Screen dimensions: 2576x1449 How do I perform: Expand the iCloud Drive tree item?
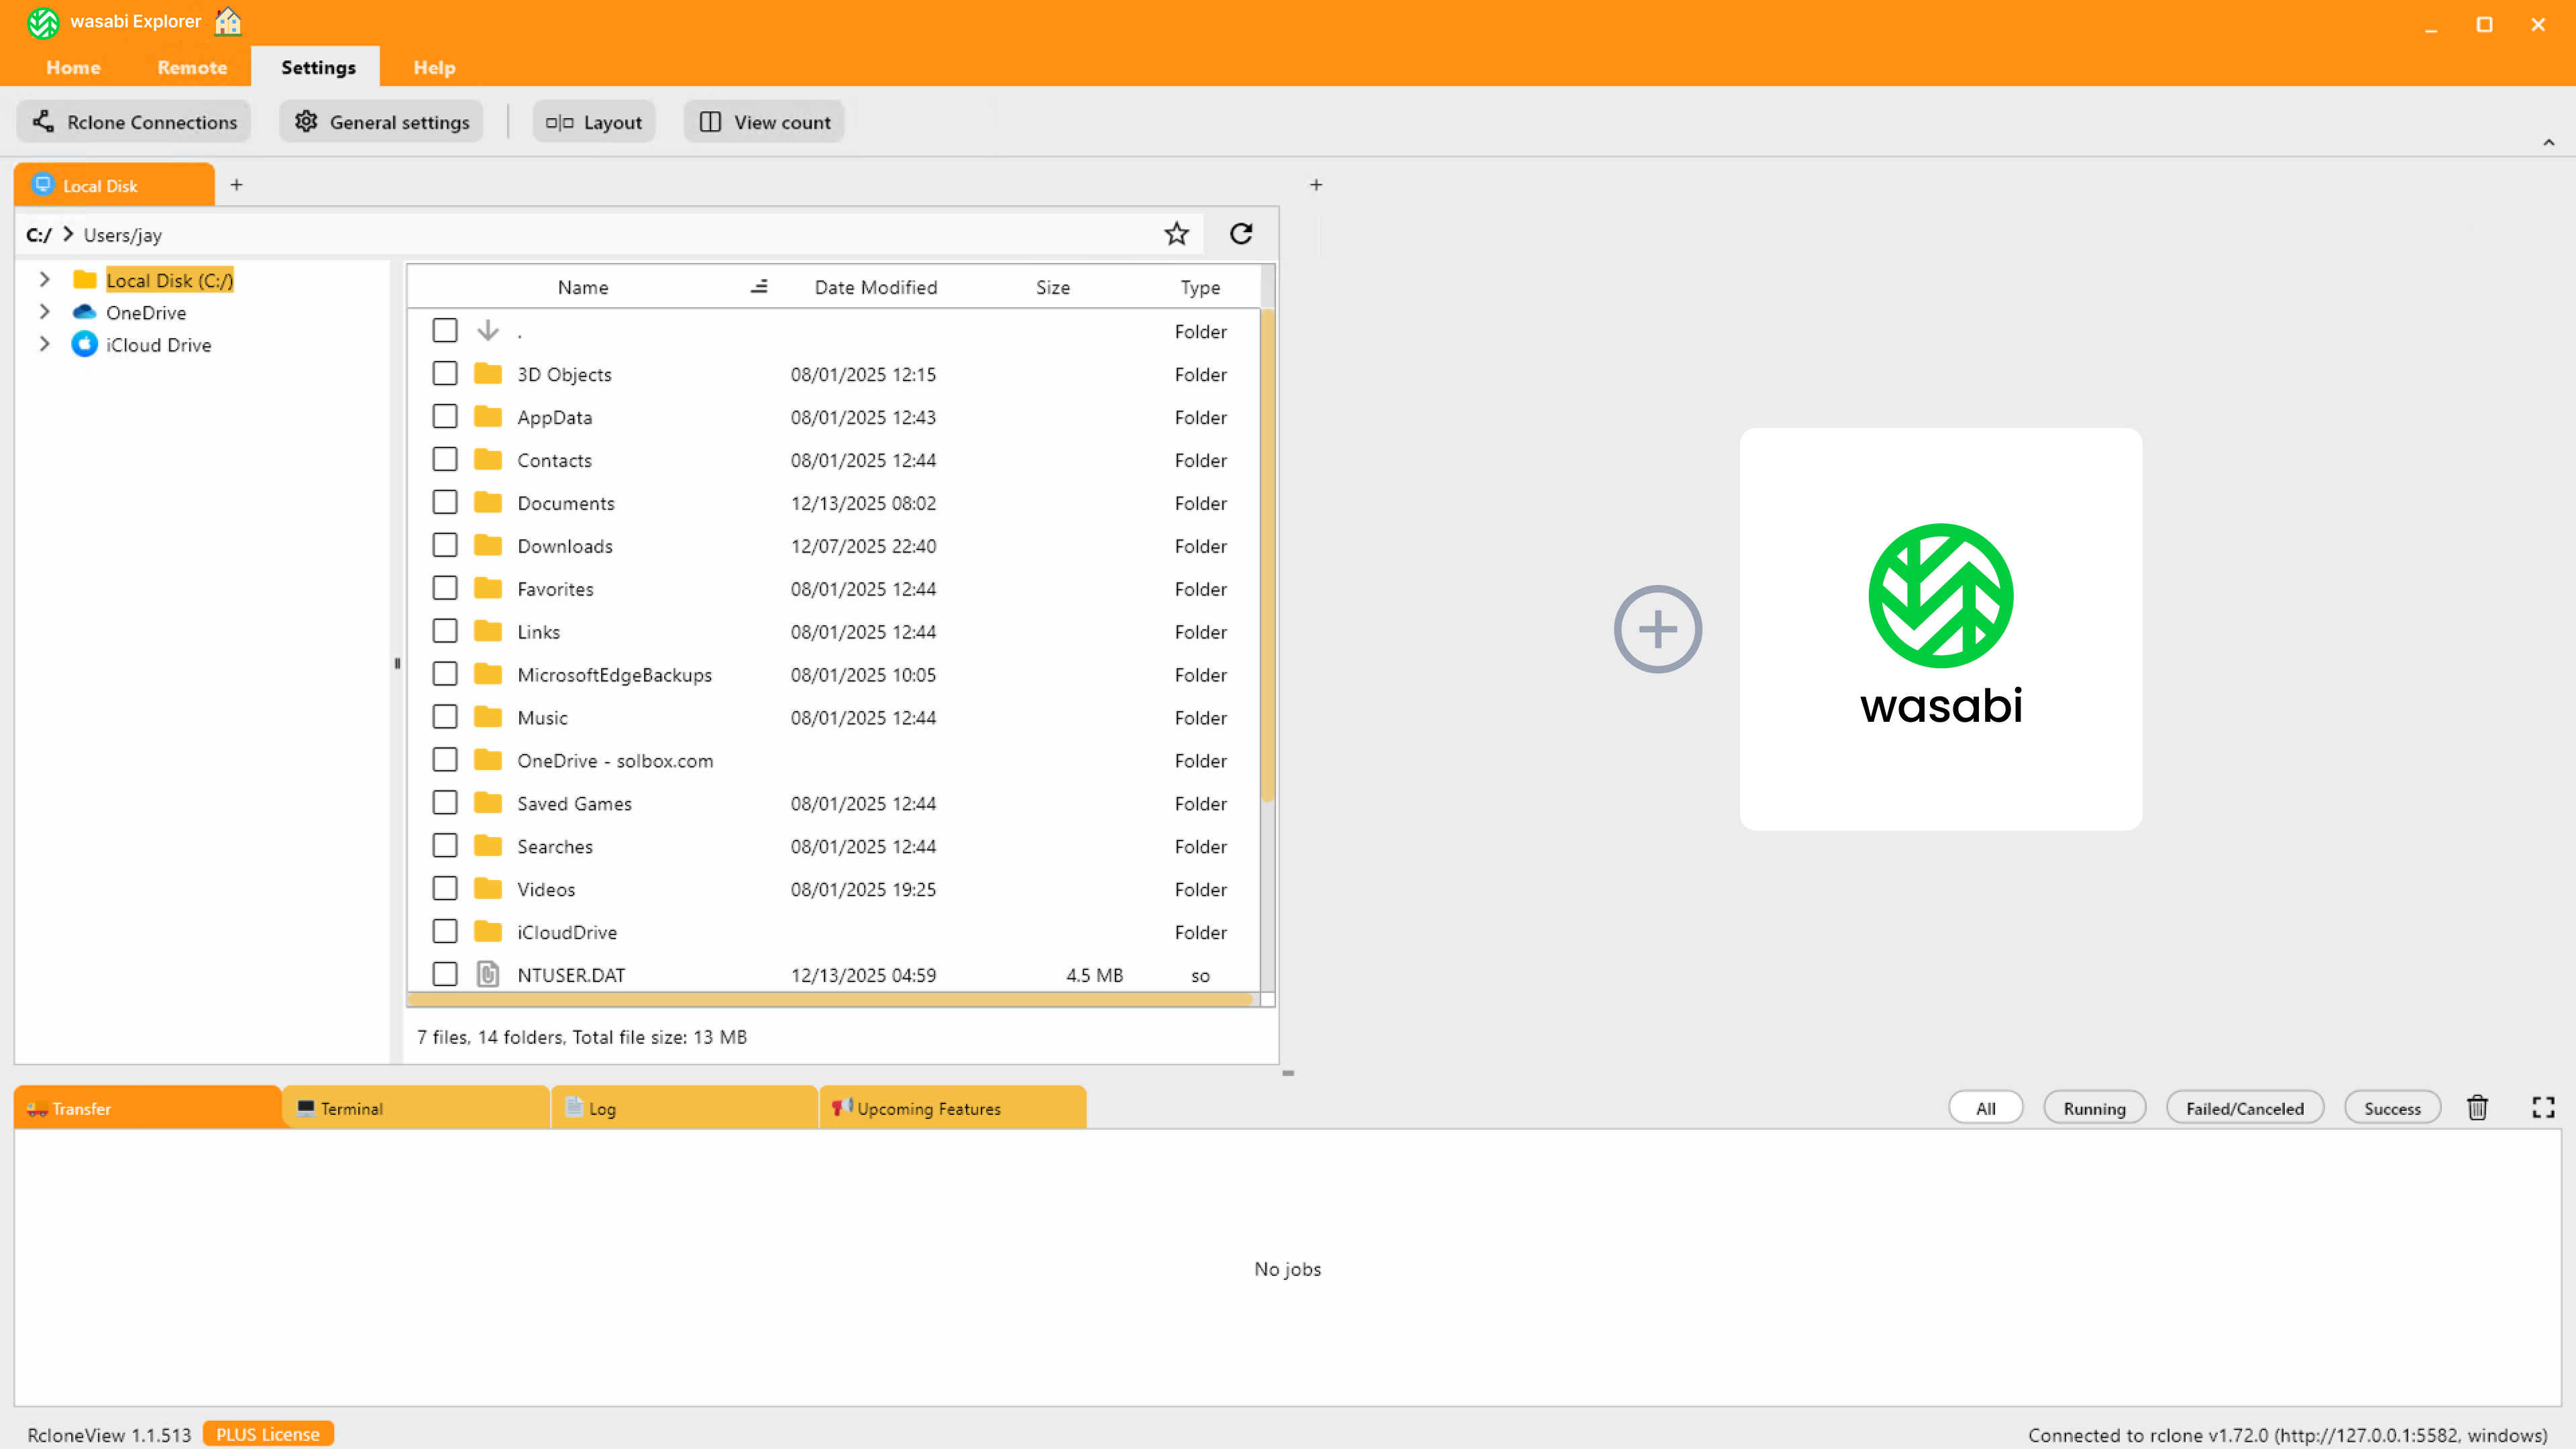44,344
